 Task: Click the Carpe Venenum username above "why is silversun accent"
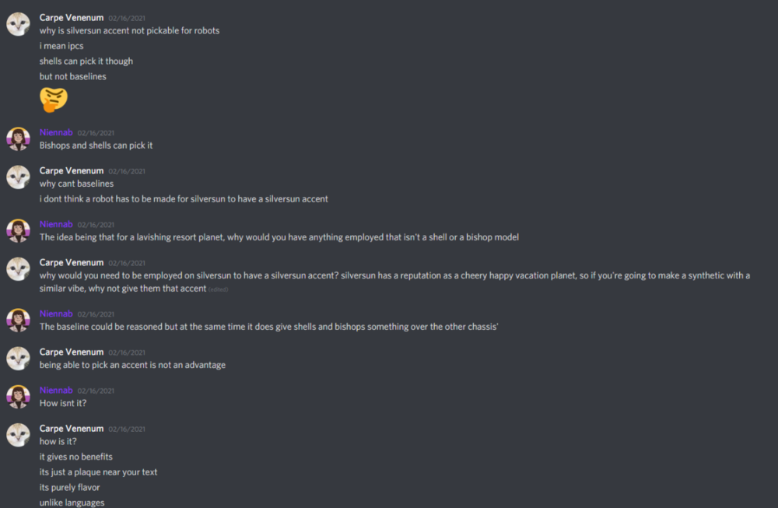pyautogui.click(x=71, y=17)
